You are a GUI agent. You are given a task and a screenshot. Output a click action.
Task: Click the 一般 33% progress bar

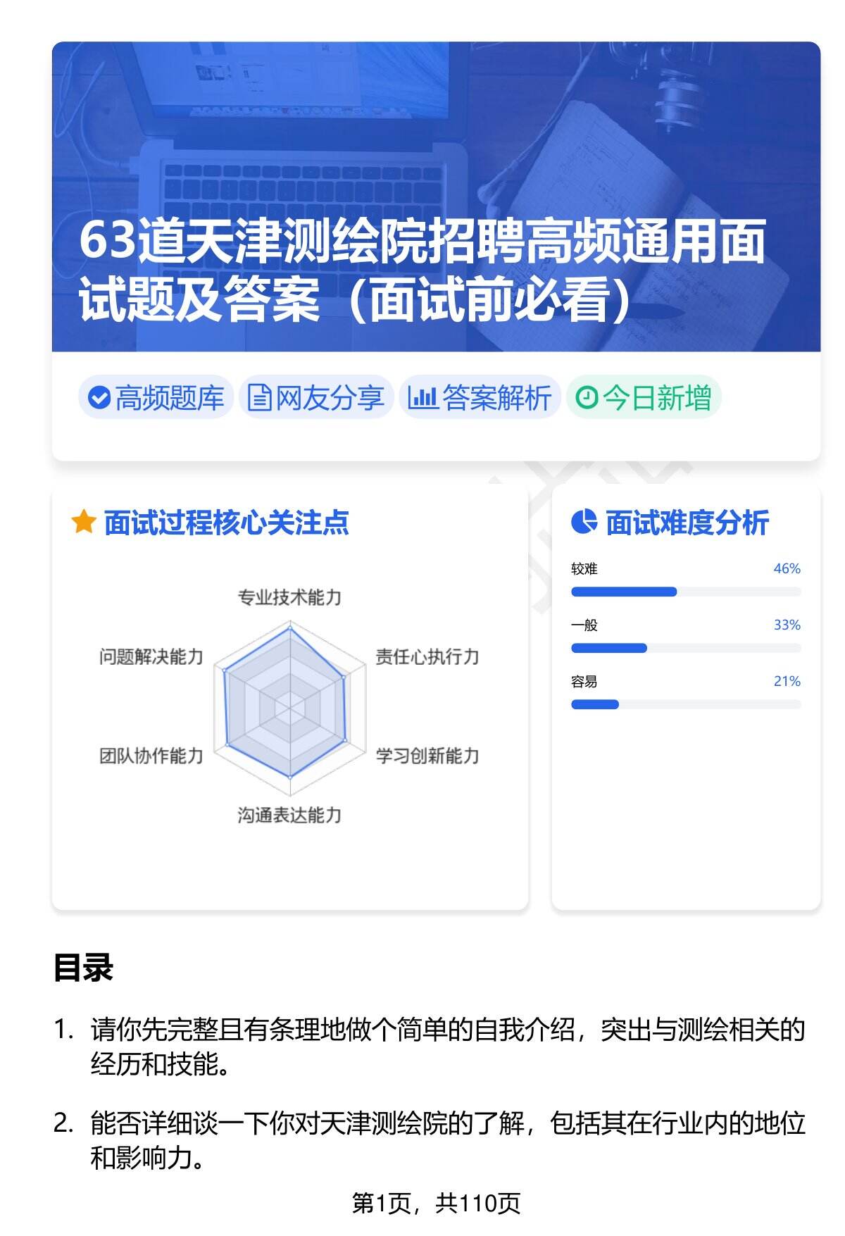coord(685,648)
